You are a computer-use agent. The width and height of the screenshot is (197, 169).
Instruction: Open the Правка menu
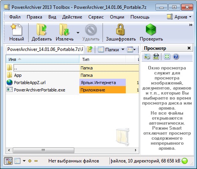click(x=34, y=17)
